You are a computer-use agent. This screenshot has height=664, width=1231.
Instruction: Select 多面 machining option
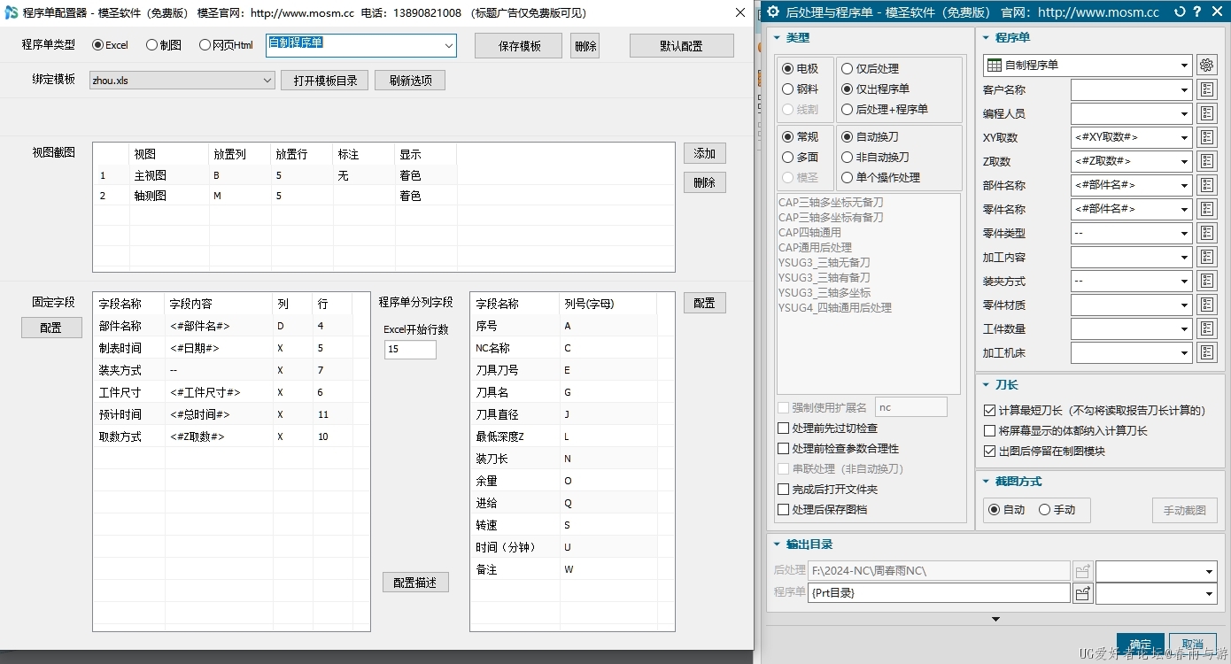801,158
